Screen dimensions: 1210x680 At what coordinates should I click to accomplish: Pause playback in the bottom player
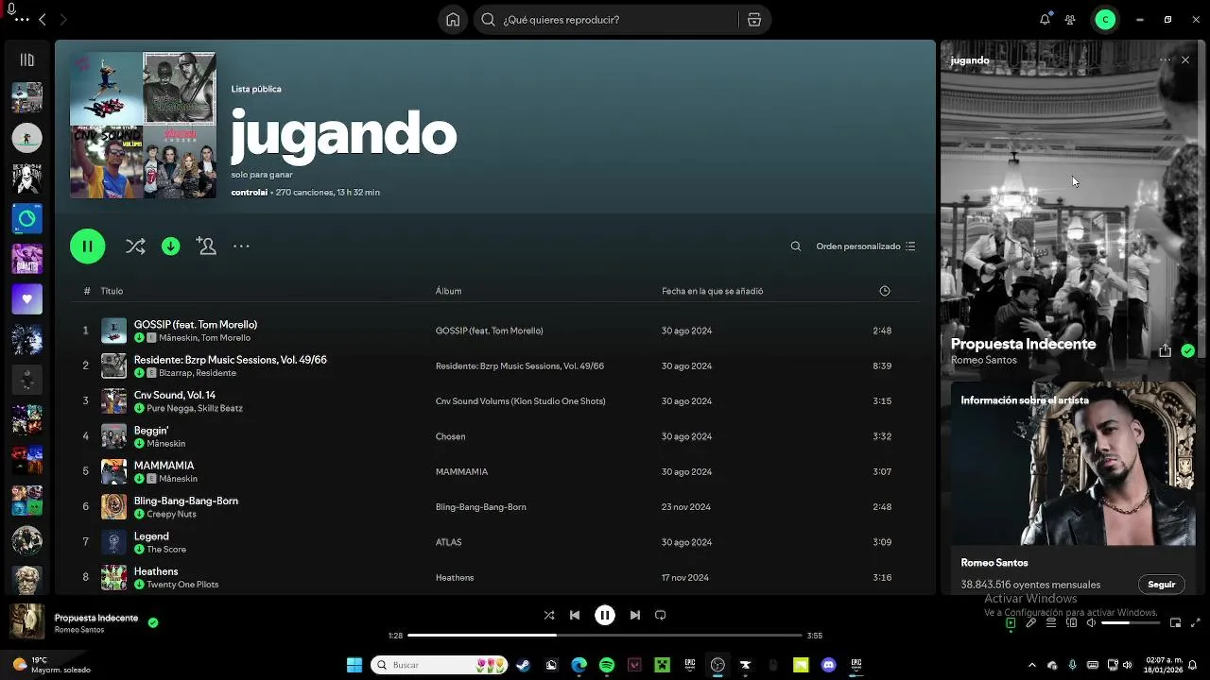[605, 615]
